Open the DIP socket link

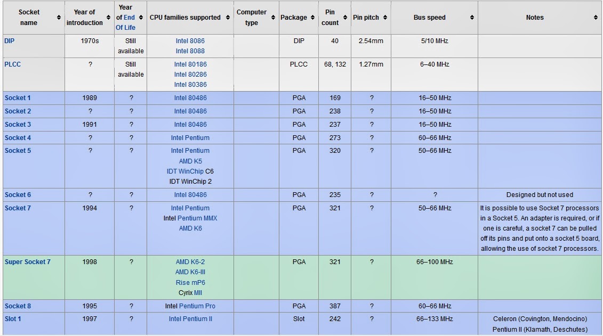[9, 40]
